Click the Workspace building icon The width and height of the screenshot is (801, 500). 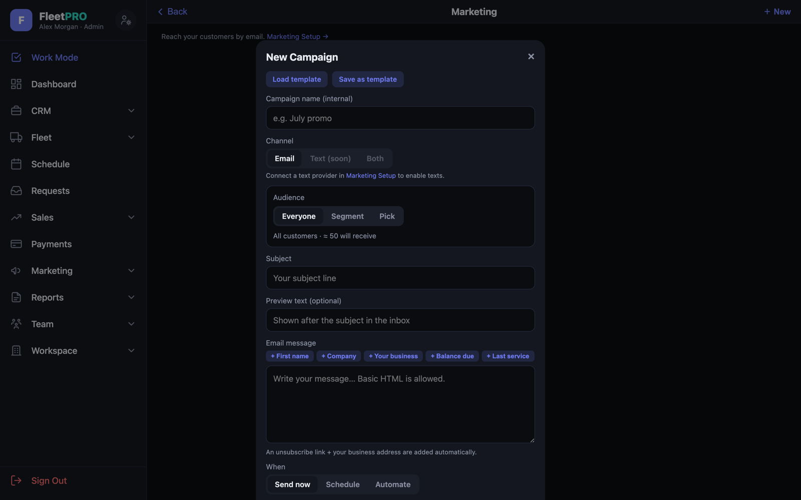point(16,350)
